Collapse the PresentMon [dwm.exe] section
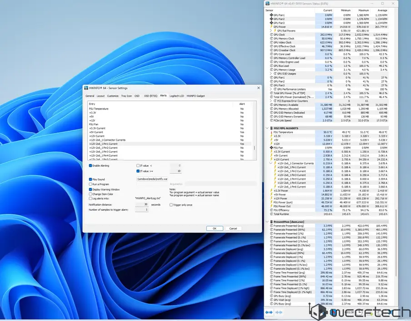 coord(267,222)
